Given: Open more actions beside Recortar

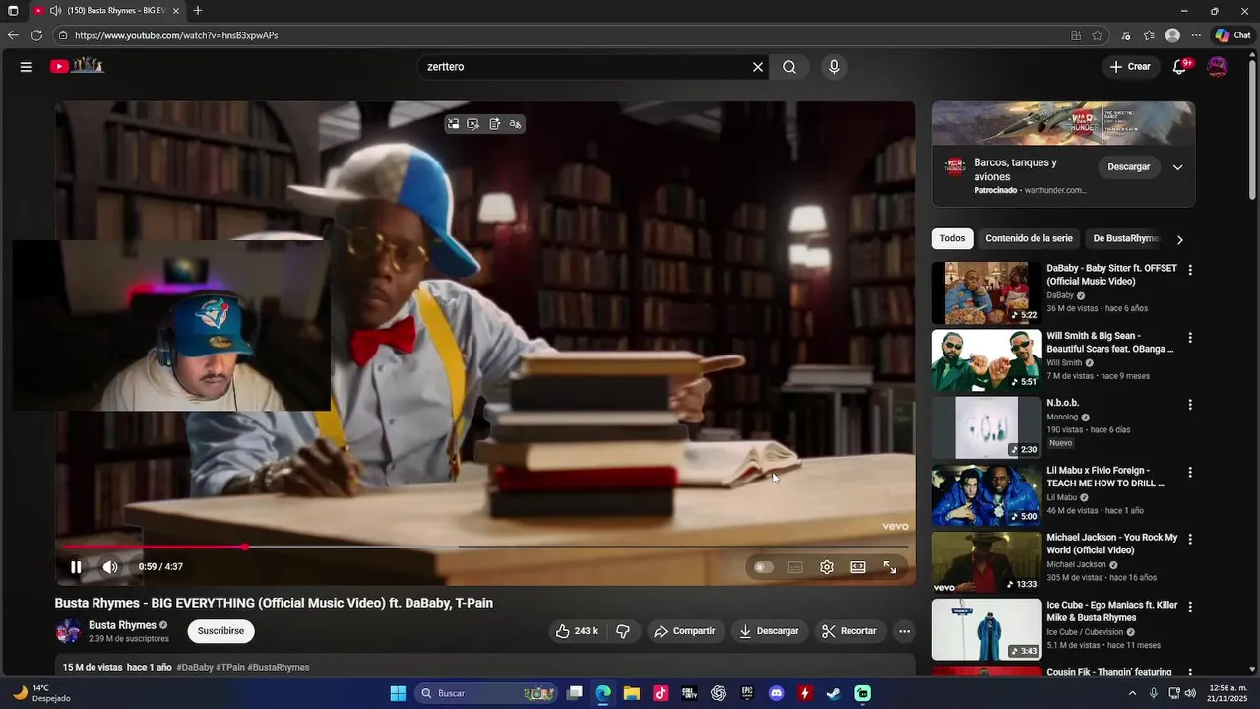Looking at the screenshot, I should 904,631.
